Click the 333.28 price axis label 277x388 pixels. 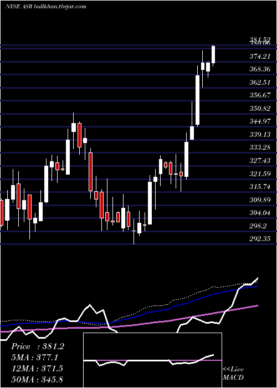tap(260, 148)
